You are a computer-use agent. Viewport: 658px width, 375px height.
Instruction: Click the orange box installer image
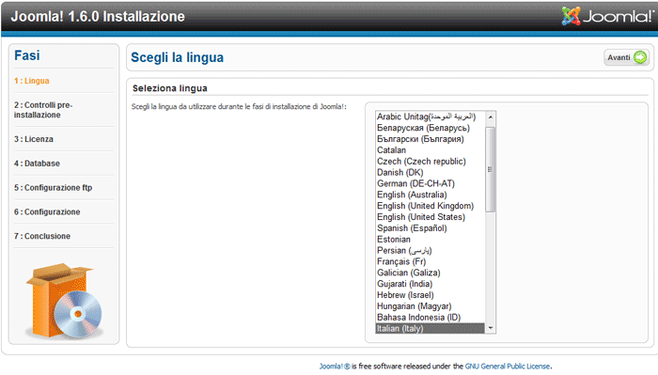(x=64, y=301)
